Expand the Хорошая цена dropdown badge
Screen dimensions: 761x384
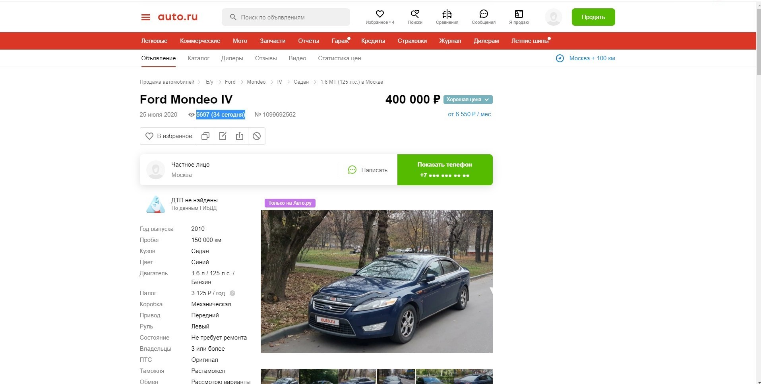click(x=468, y=100)
